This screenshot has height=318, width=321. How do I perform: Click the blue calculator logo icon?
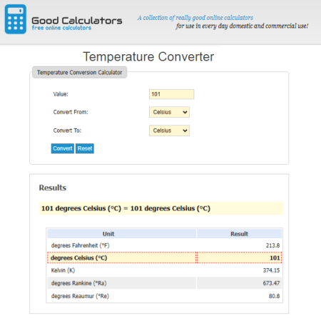16,19
